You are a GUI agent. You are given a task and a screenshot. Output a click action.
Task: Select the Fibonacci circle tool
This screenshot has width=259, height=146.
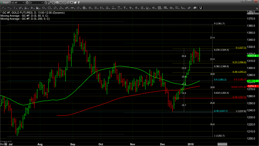84,8
